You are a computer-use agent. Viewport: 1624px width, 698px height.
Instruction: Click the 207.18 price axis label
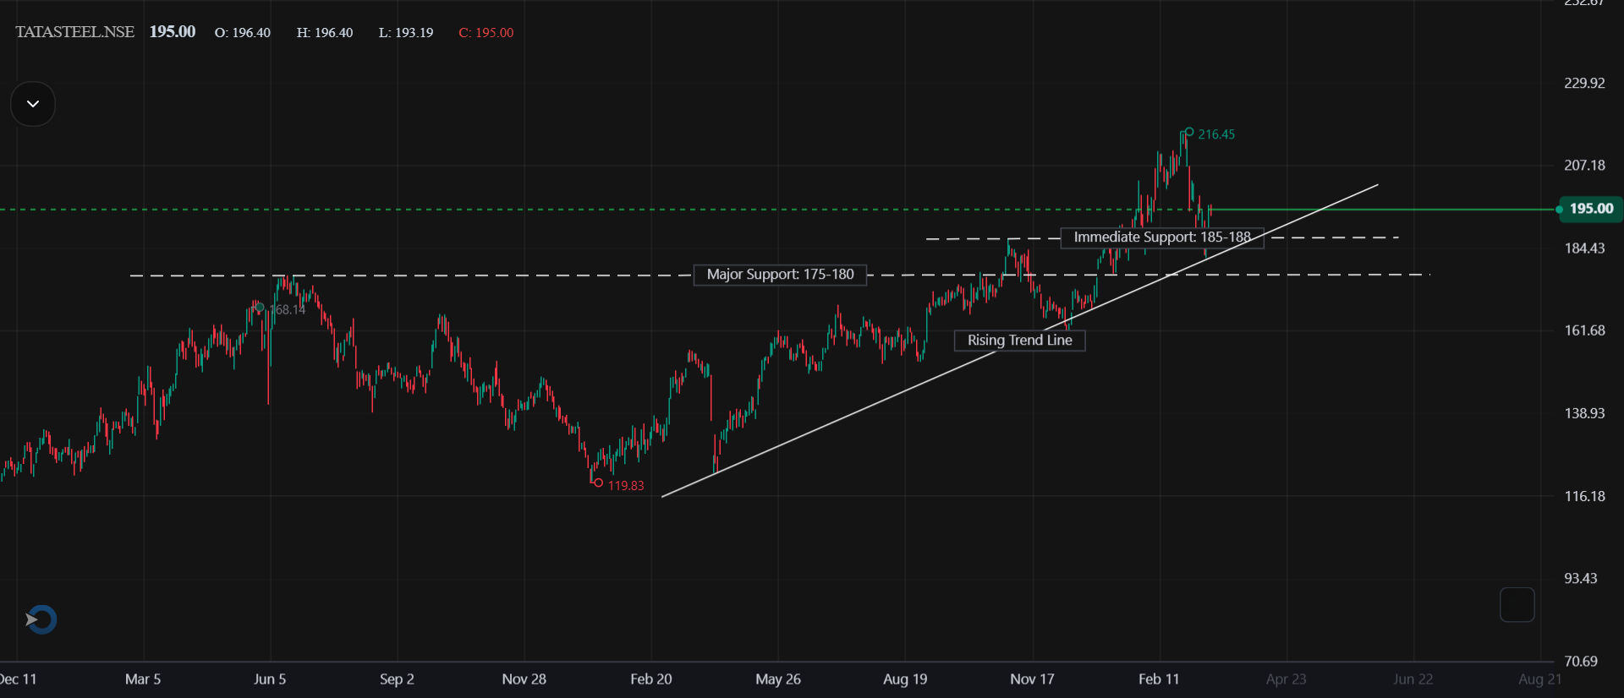(x=1584, y=166)
